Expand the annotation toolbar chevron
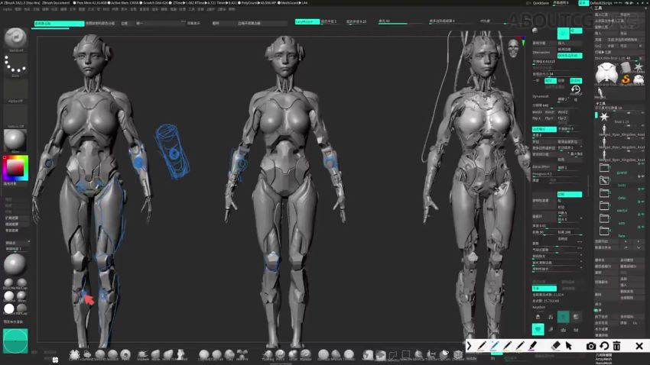650x365 pixels. tap(470, 346)
